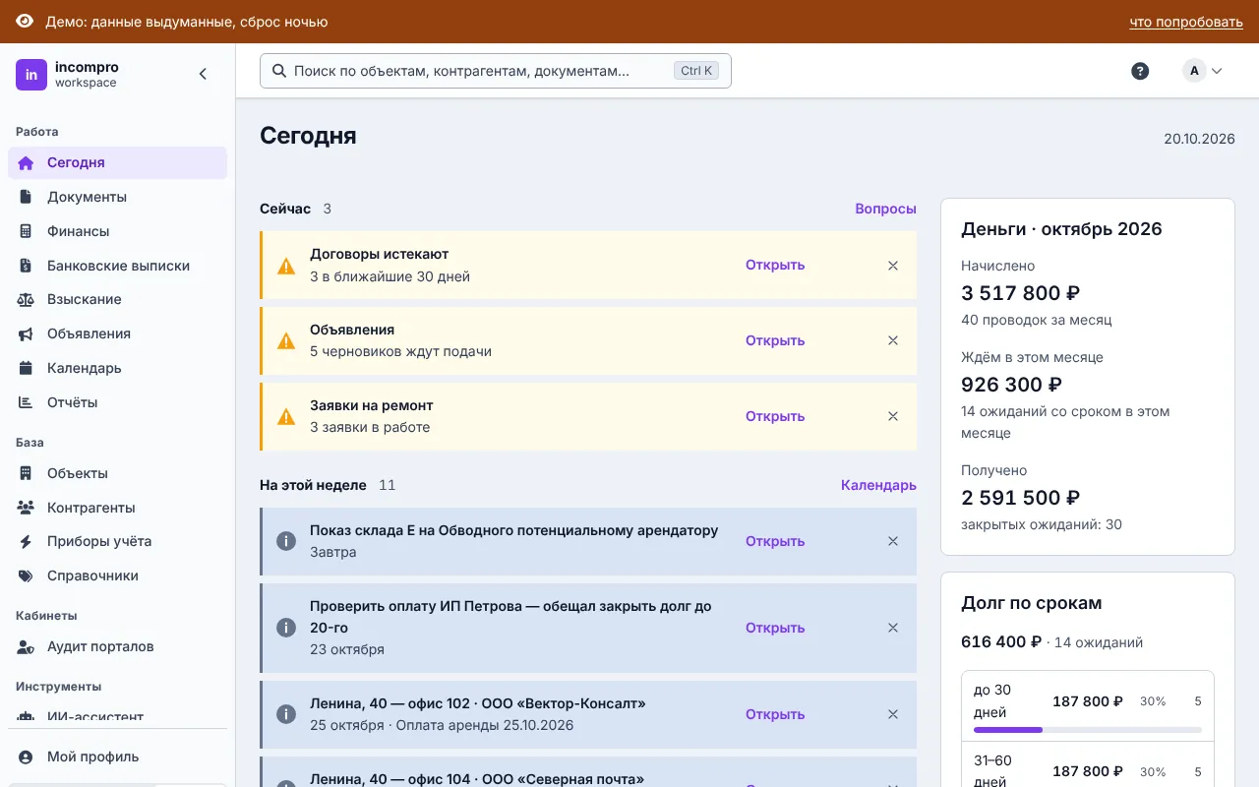Click the Отчёты chart icon

point(27,402)
